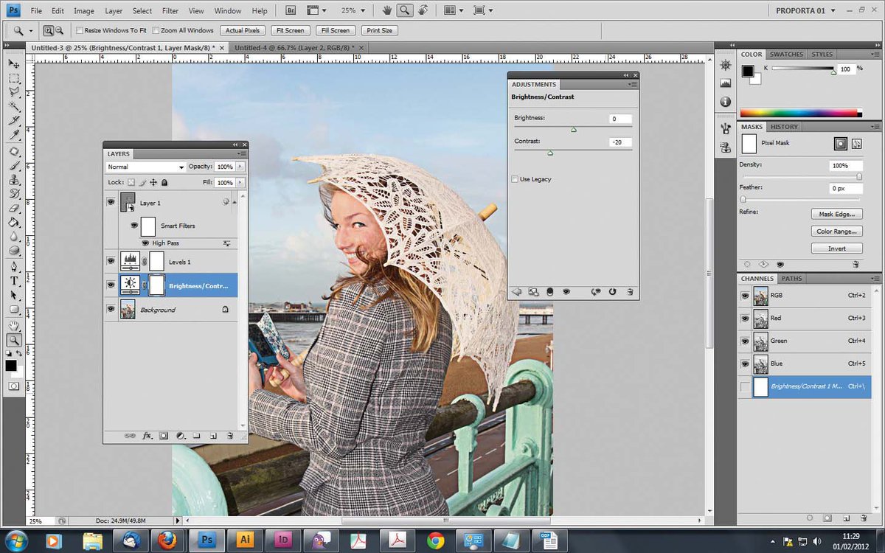The height and width of the screenshot is (553, 885).
Task: Open Illustrator from the Windows taskbar
Action: 245,539
